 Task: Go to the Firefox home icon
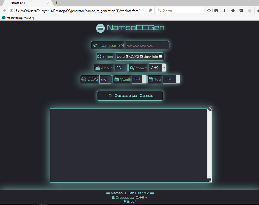coord(233,11)
